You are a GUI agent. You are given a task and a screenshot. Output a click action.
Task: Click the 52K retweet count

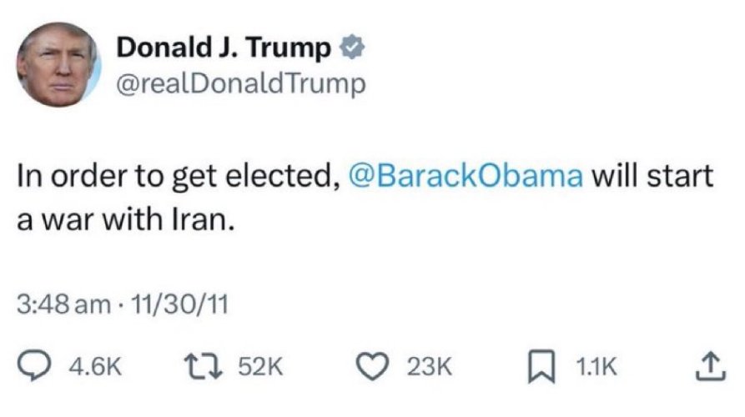pos(260,367)
